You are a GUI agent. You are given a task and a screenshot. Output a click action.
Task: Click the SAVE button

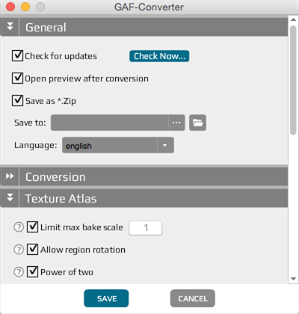point(106,298)
